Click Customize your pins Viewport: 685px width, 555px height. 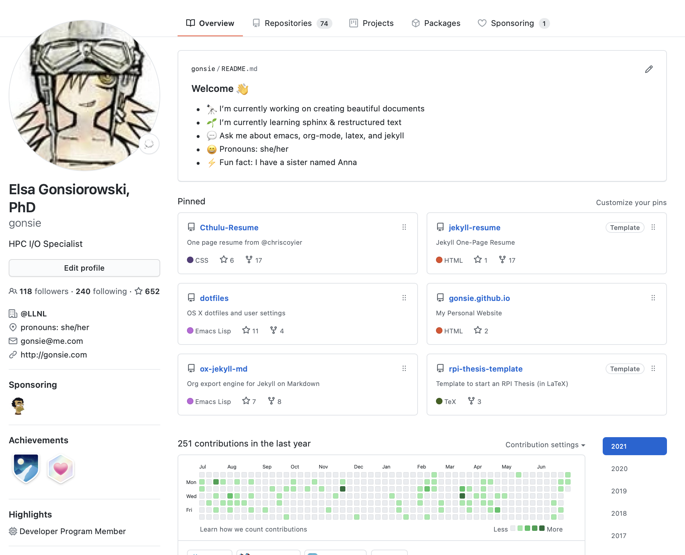(631, 203)
